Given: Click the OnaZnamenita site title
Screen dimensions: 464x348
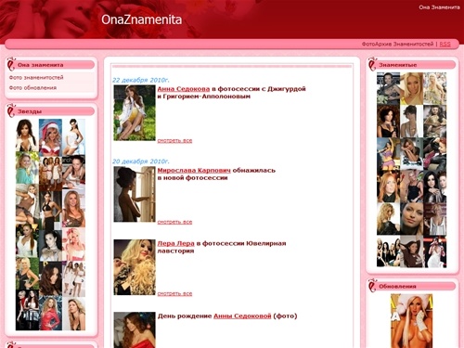Looking at the screenshot, I should (x=142, y=19).
